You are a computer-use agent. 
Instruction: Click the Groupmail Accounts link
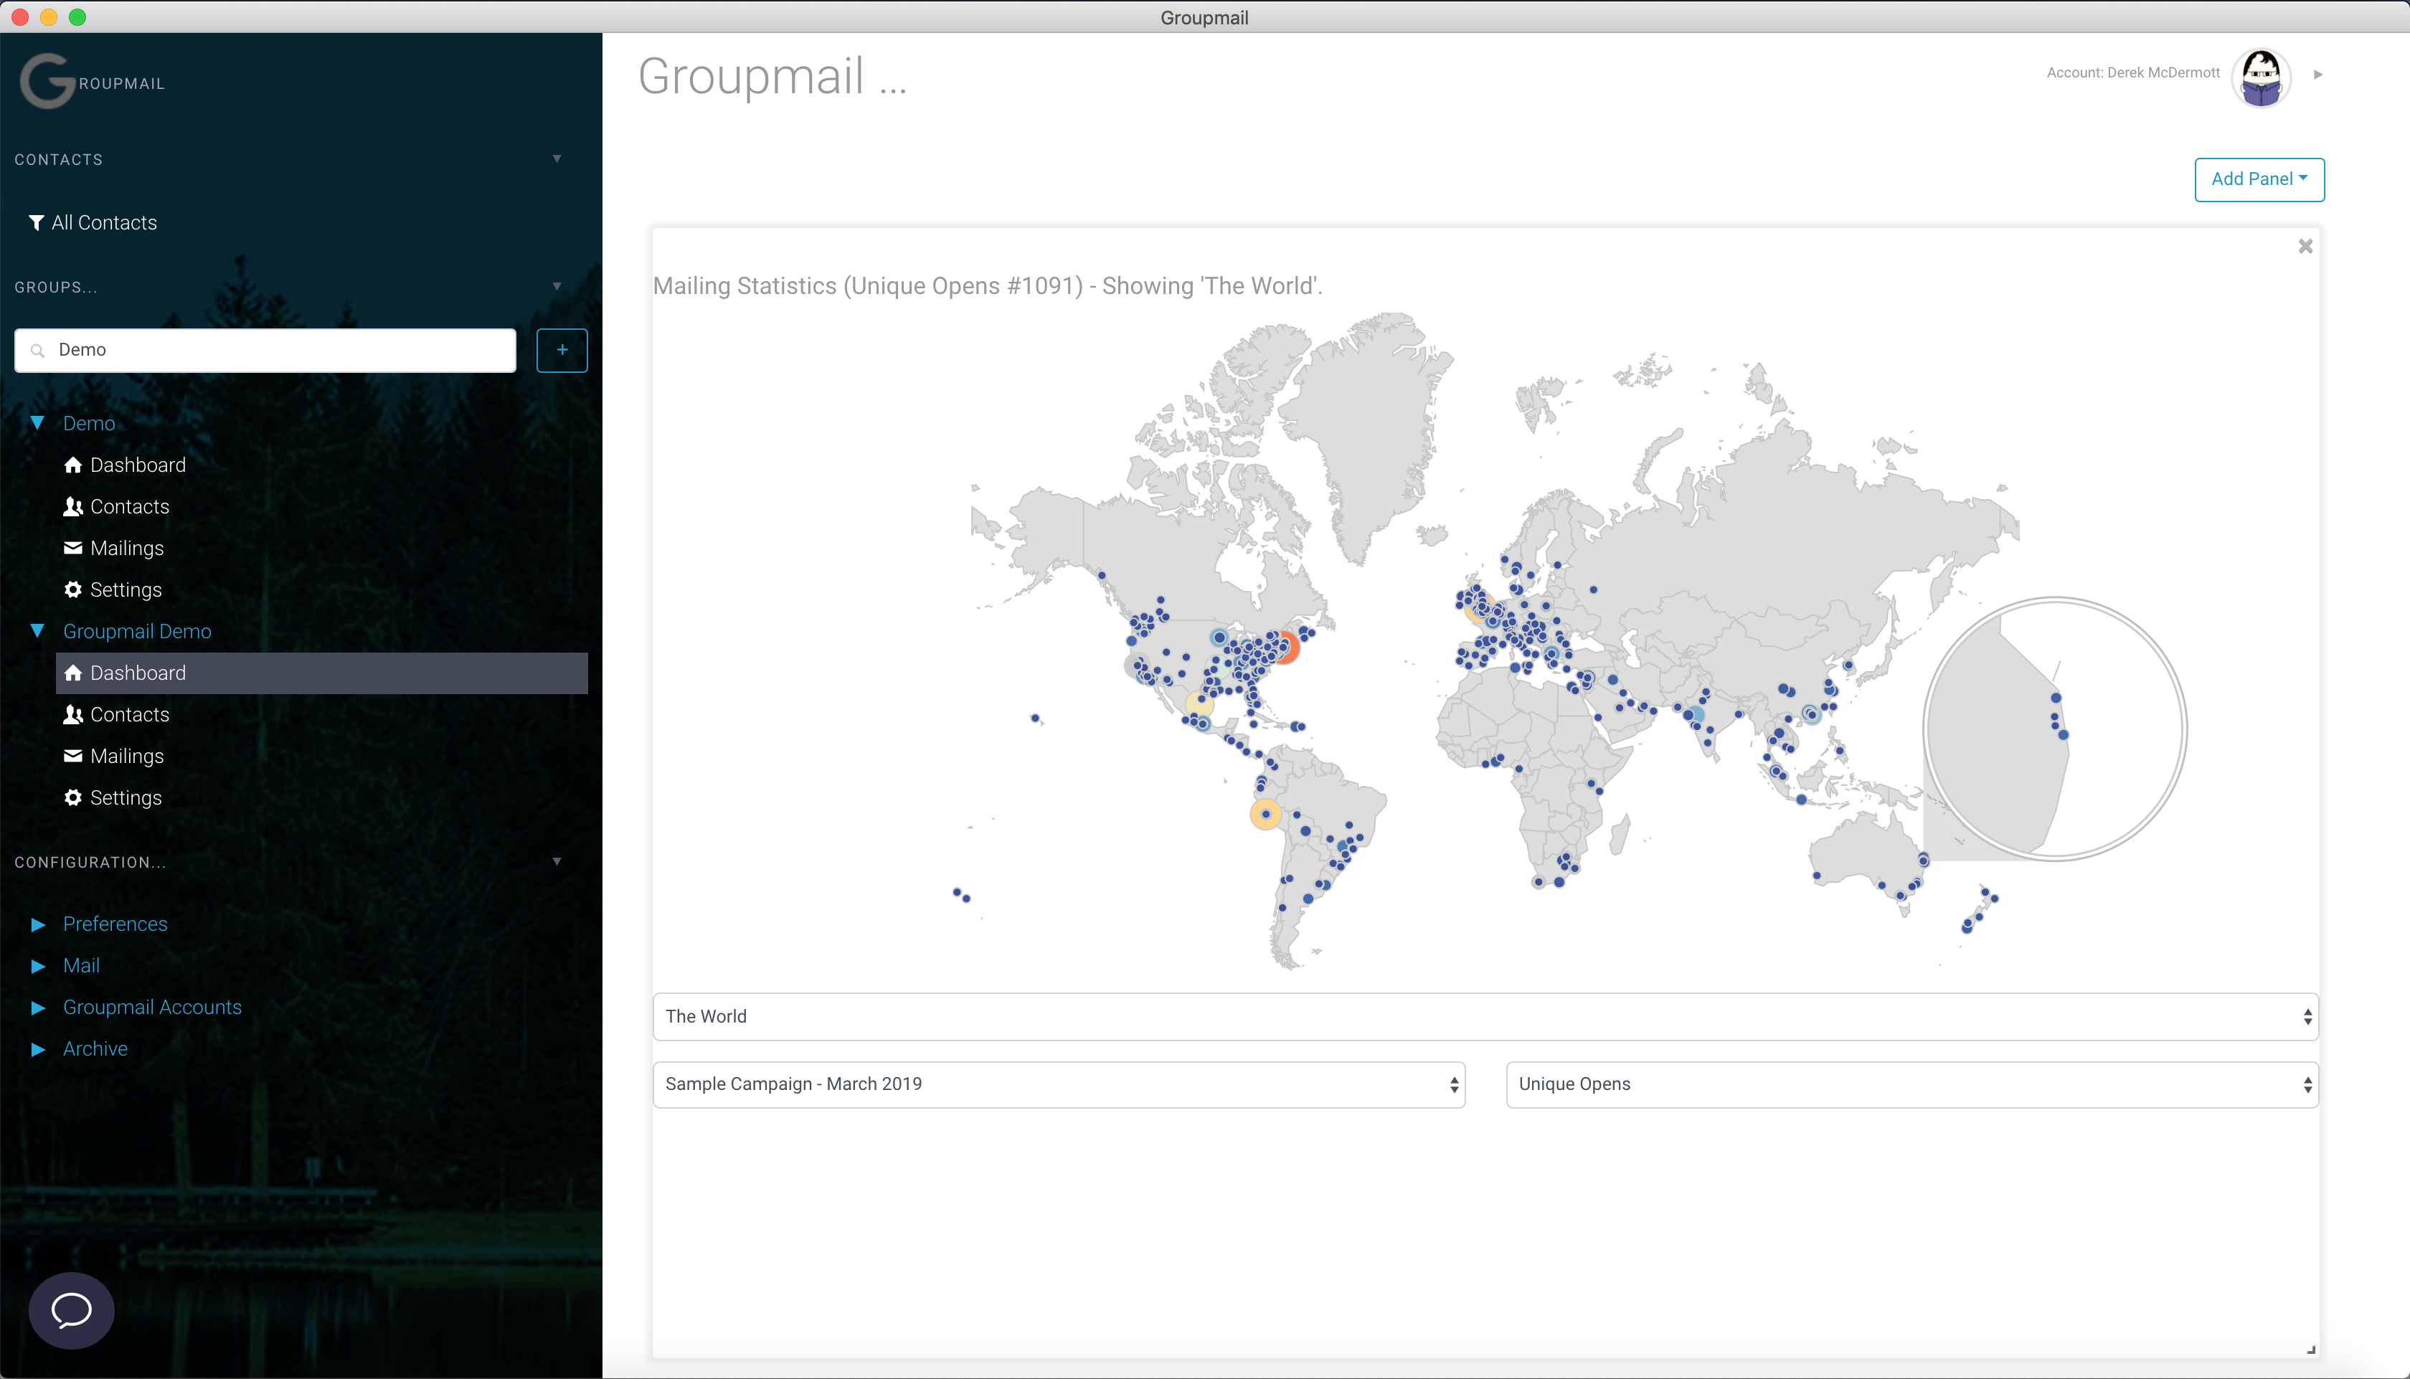(153, 1008)
